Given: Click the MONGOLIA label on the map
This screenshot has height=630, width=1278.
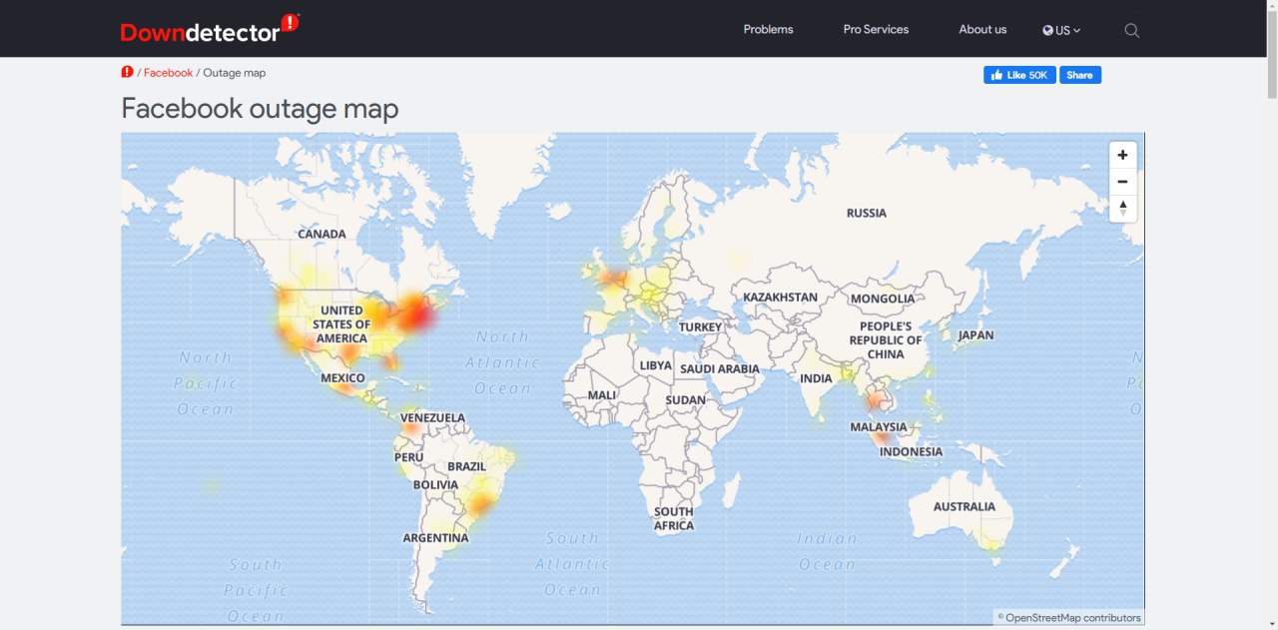Looking at the screenshot, I should 883,299.
